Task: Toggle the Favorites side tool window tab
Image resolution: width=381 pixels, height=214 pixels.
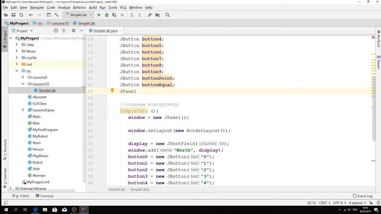Action: click(x=5, y=178)
